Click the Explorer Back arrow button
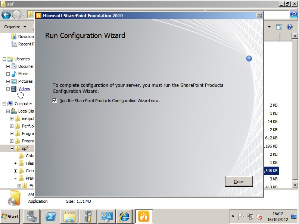This screenshot has width=299, height=224. tap(6, 15)
